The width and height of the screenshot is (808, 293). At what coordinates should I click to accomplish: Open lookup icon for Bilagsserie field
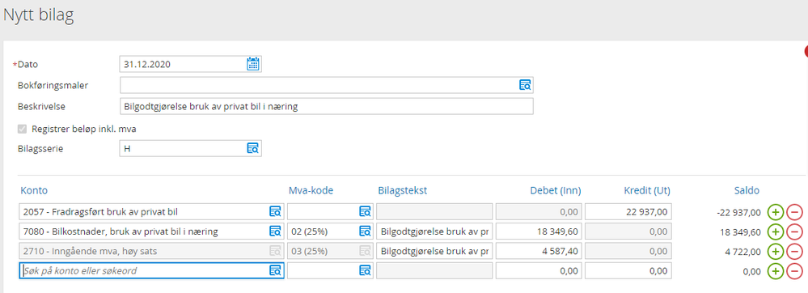point(252,148)
